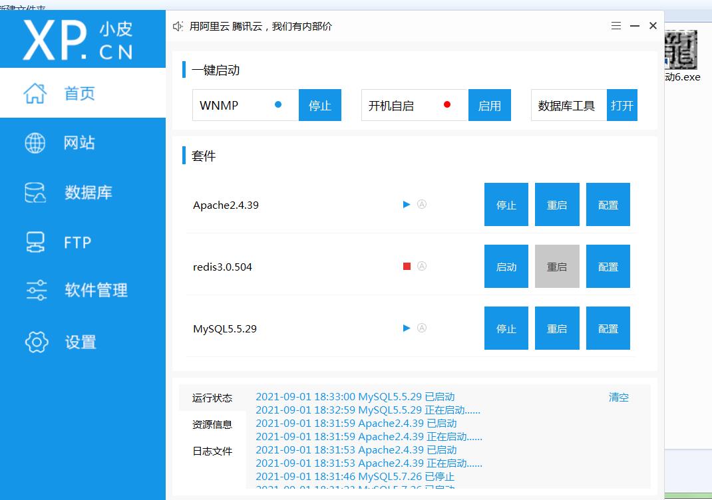Click 配置 button for Apache2.4.39
Image resolution: width=712 pixels, height=500 pixels.
point(608,205)
